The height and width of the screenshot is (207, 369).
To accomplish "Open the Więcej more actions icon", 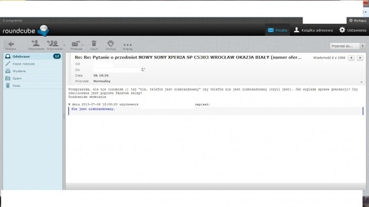I will [x=128, y=45].
